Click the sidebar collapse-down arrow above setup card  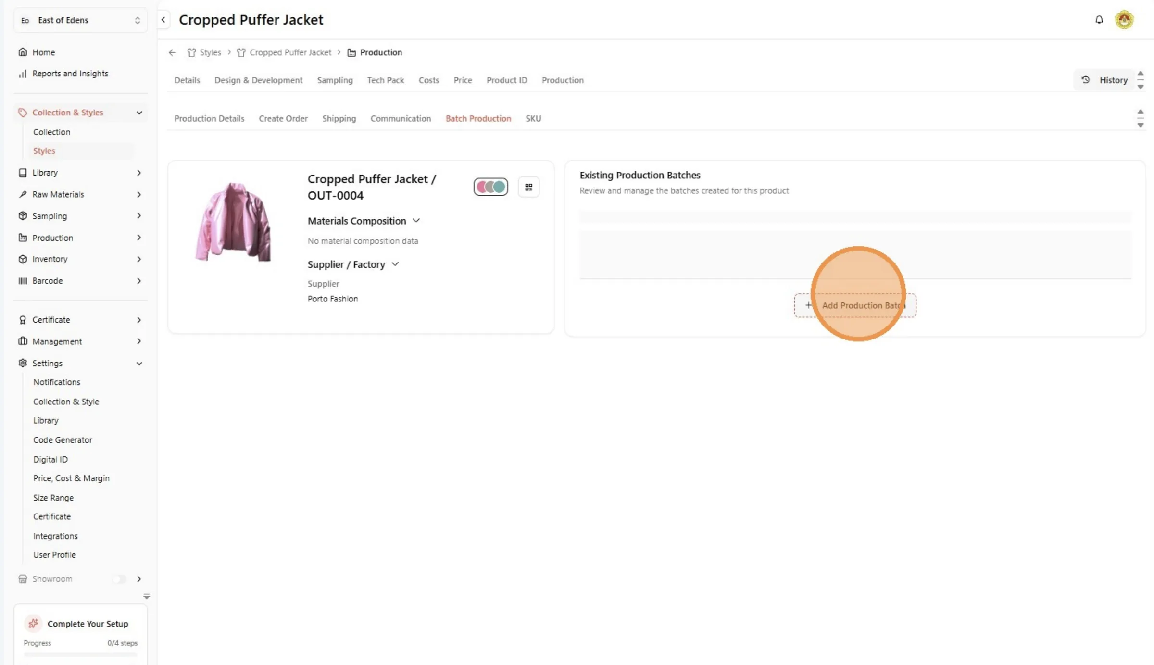pyautogui.click(x=147, y=597)
